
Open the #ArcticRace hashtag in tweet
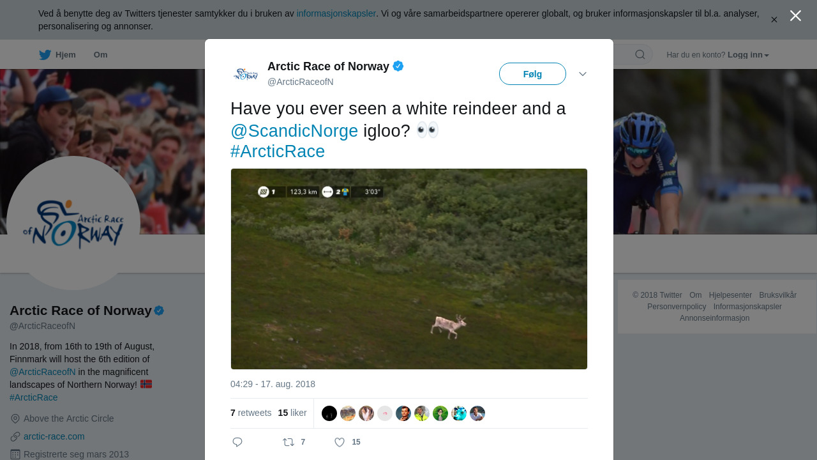[x=278, y=151]
